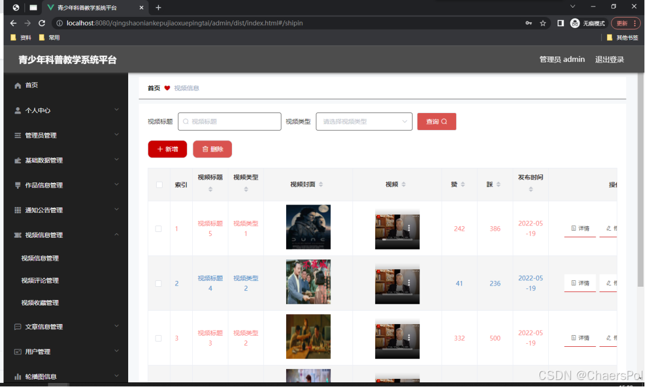The width and height of the screenshot is (645, 387).
Task: Toggle the browser side panel icon
Action: click(x=561, y=23)
